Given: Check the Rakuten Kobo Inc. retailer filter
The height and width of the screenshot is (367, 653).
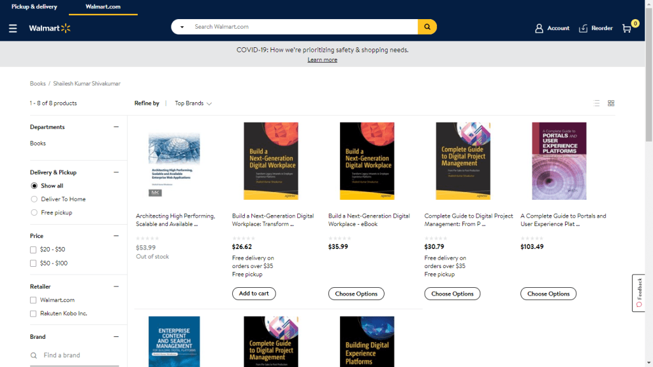Looking at the screenshot, I should tap(33, 313).
